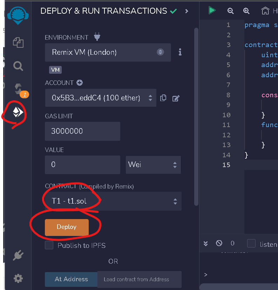Copy the account address to clipboard

click(163, 98)
